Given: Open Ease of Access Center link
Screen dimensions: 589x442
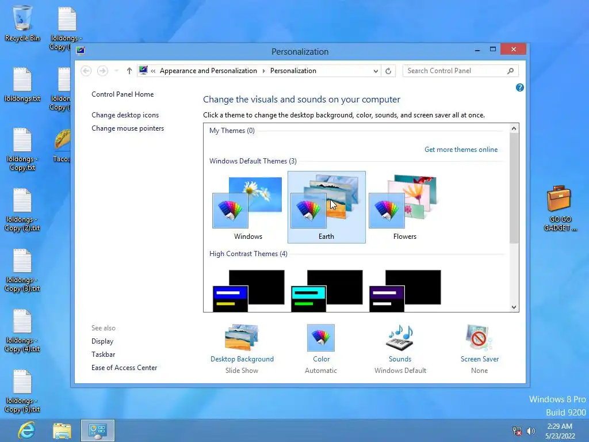Looking at the screenshot, I should point(124,368).
